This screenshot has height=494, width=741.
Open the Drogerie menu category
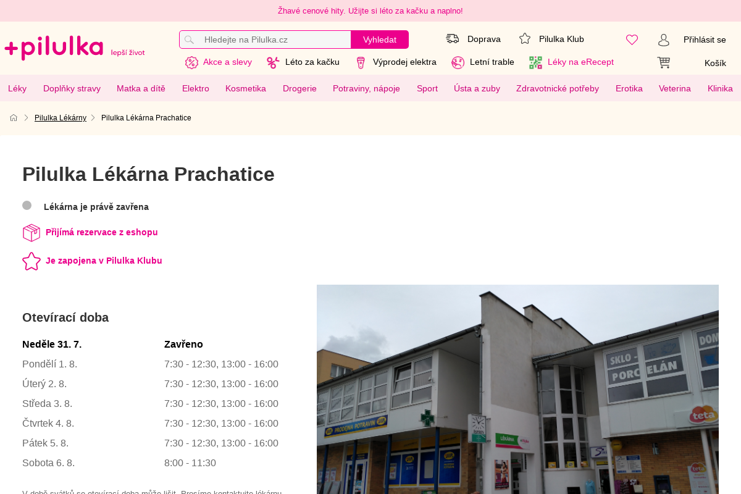point(299,88)
